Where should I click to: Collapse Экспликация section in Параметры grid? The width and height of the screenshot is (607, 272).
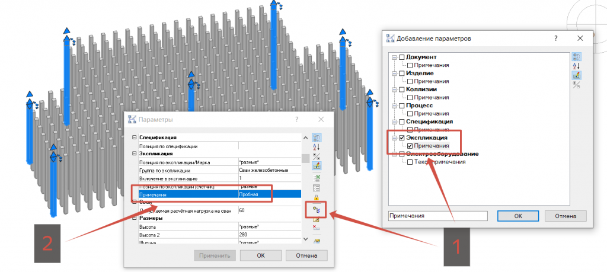coord(135,153)
